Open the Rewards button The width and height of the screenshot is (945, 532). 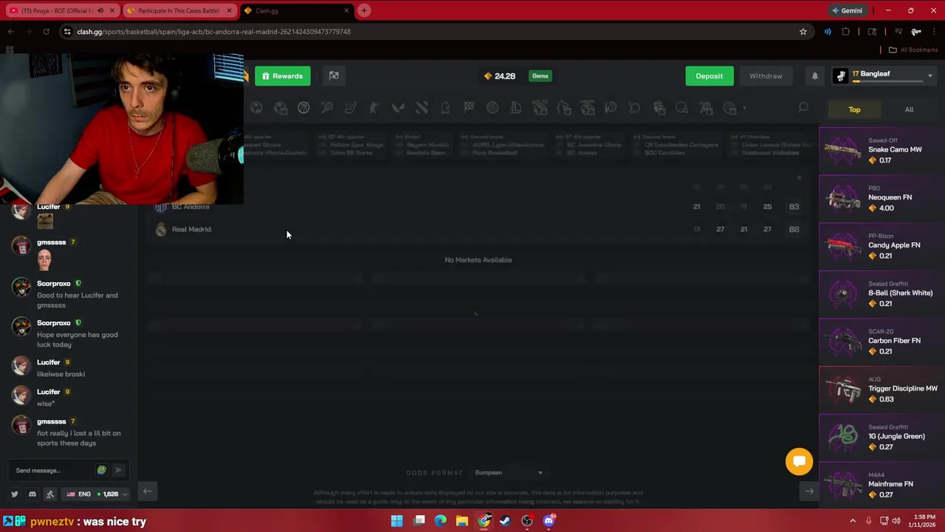(x=283, y=76)
